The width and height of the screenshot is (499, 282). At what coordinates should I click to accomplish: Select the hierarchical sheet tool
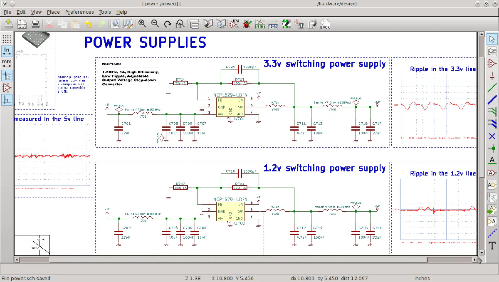pyautogui.click(x=492, y=197)
